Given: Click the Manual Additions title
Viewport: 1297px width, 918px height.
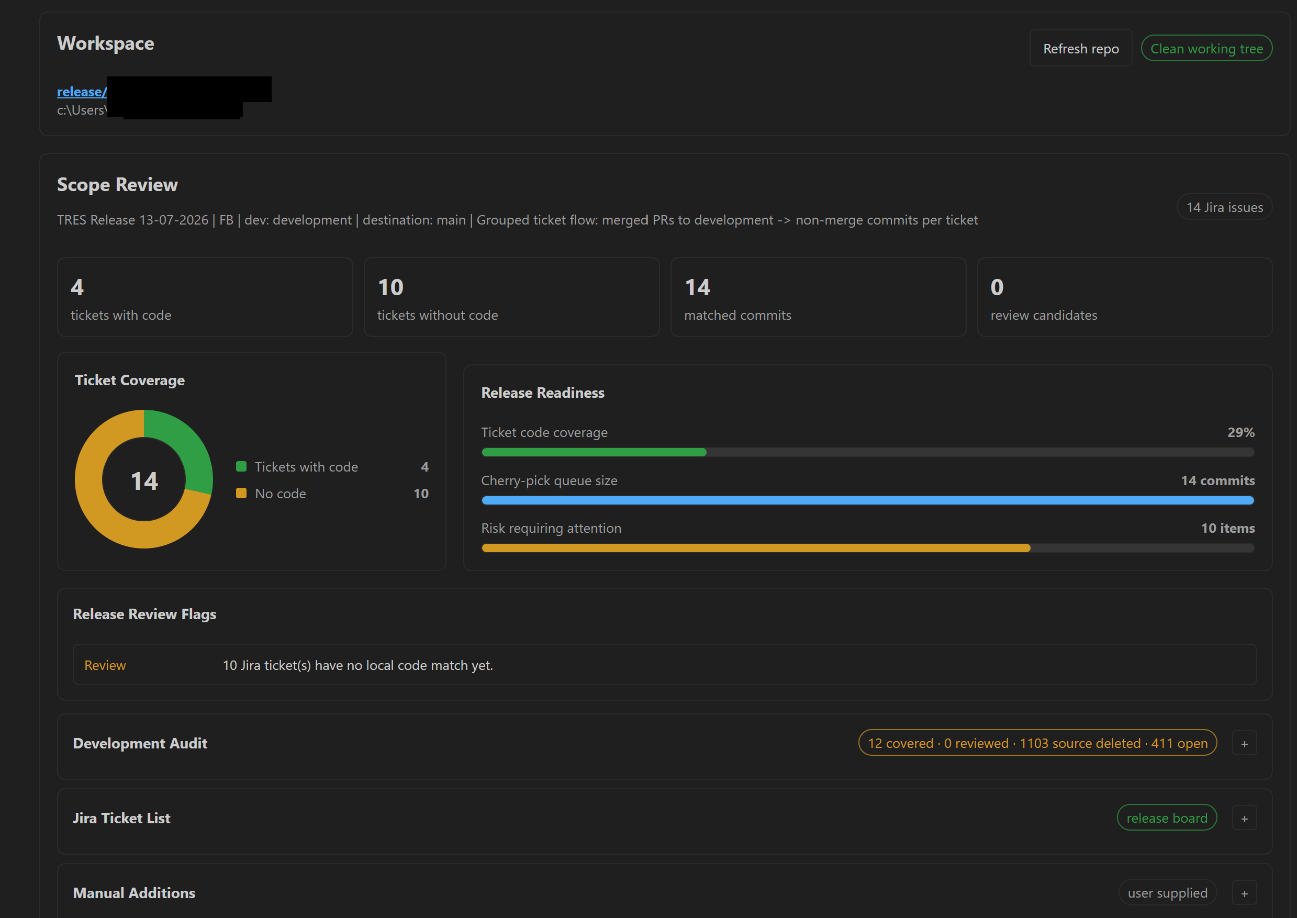Looking at the screenshot, I should [x=134, y=892].
